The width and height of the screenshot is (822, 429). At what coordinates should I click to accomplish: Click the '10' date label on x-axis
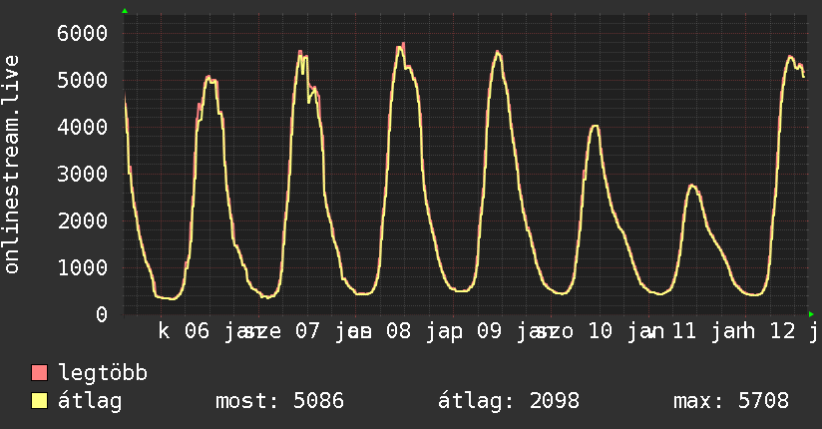(x=601, y=331)
